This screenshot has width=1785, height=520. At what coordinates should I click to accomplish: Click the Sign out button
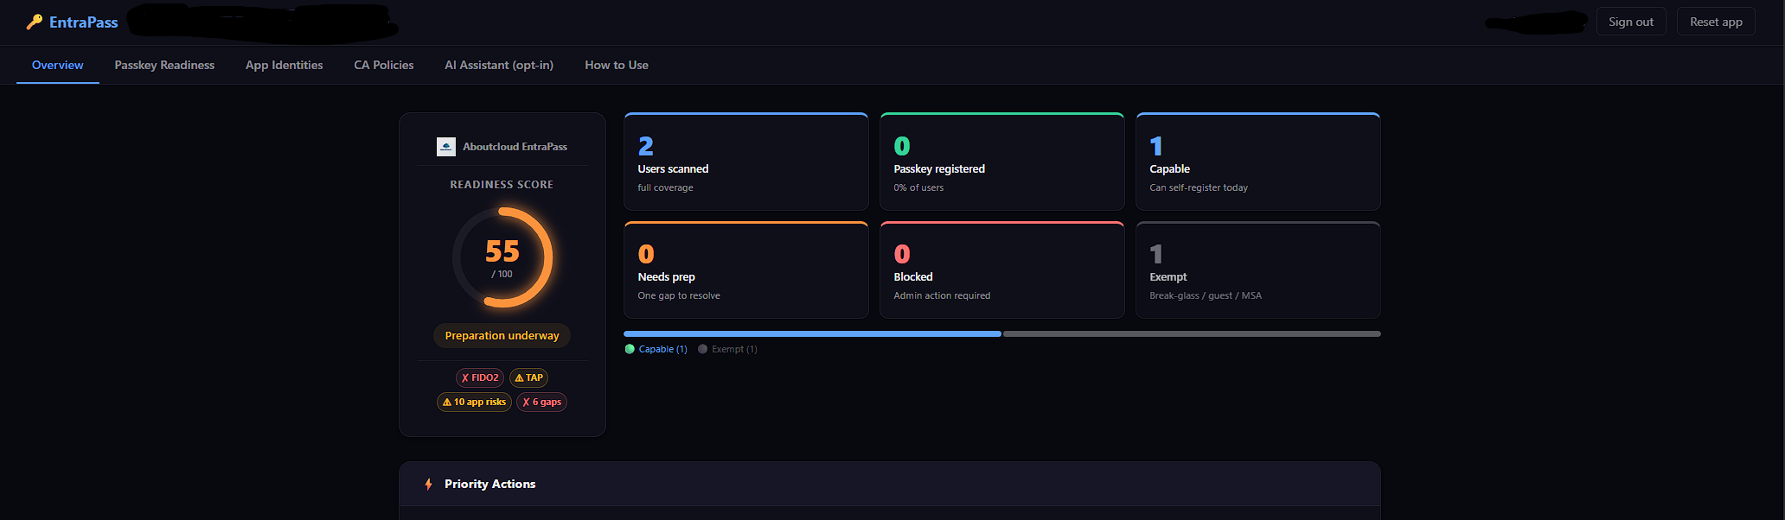[x=1631, y=22]
